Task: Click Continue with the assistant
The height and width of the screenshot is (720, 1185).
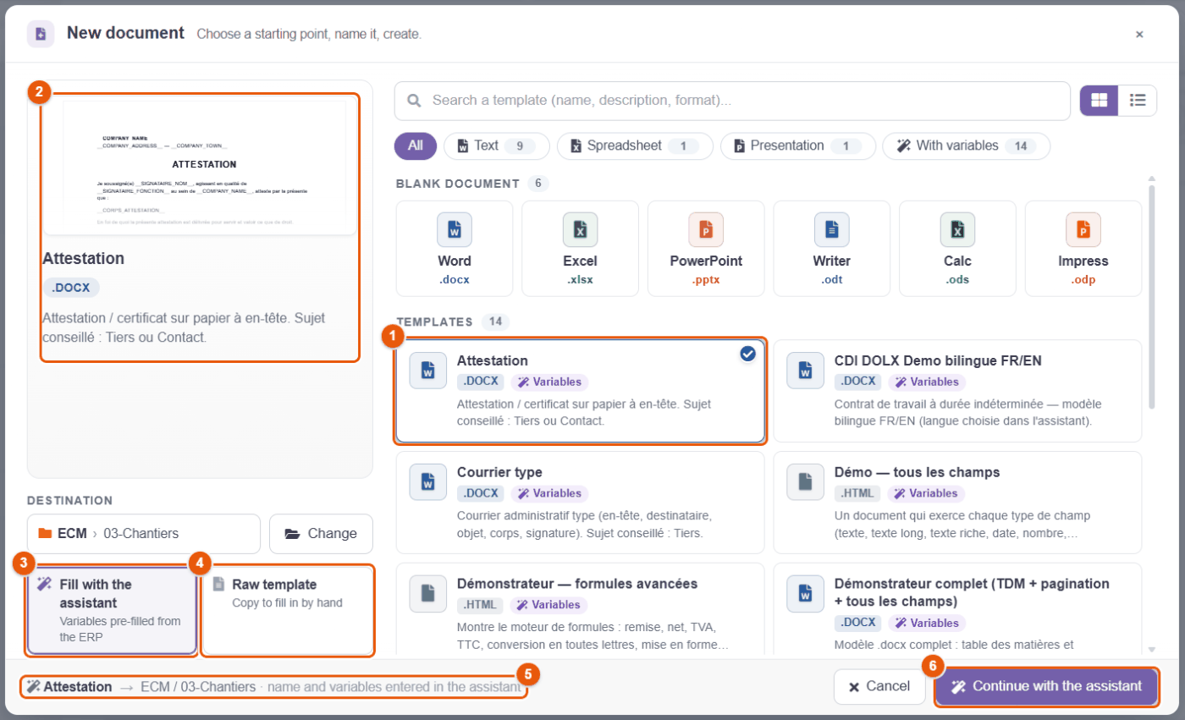Action: 1046,686
